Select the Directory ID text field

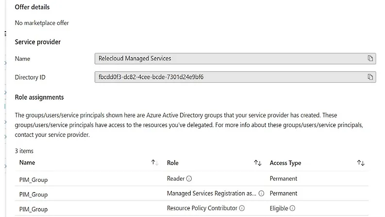[x=228, y=77]
